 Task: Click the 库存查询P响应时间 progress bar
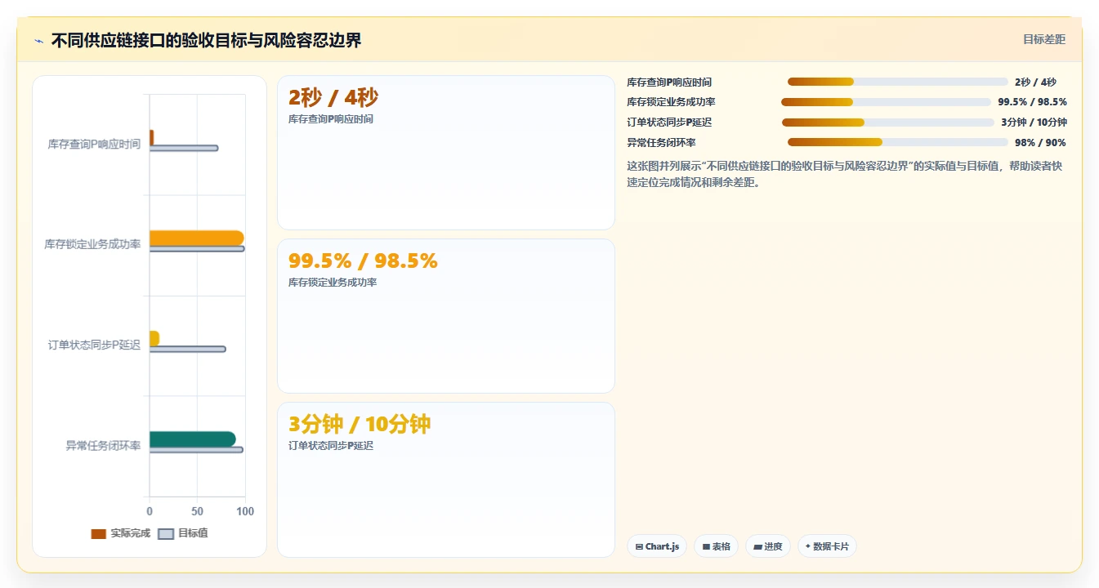(x=897, y=82)
